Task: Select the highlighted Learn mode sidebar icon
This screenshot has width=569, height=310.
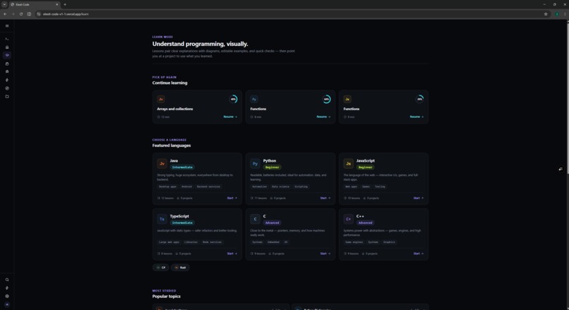Action: pyautogui.click(x=7, y=55)
